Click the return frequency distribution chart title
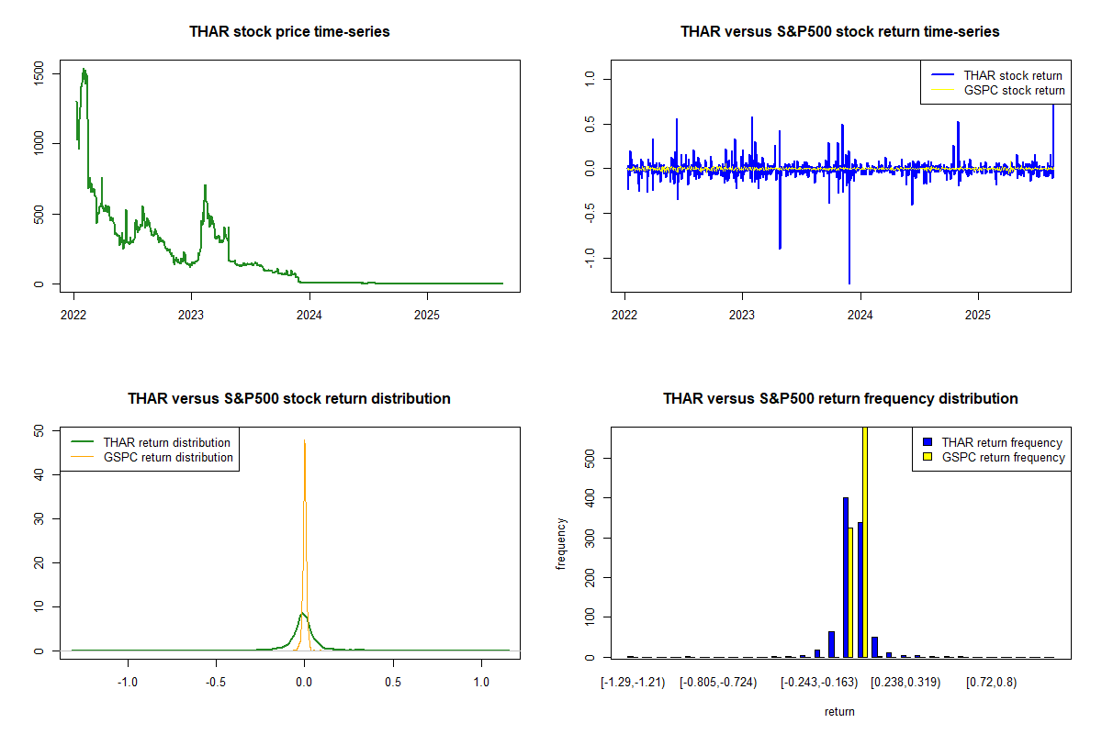Screen dimensions: 1102x734 tap(839, 399)
